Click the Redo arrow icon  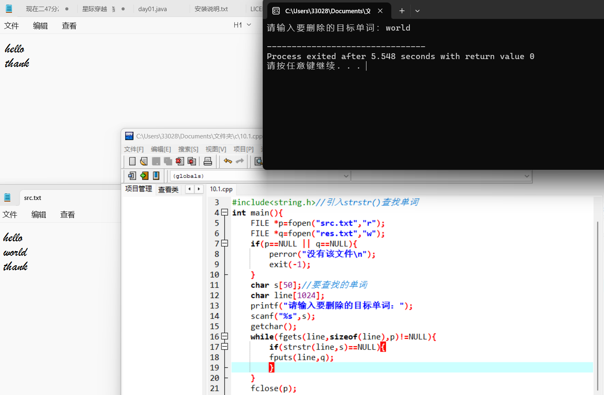(240, 161)
